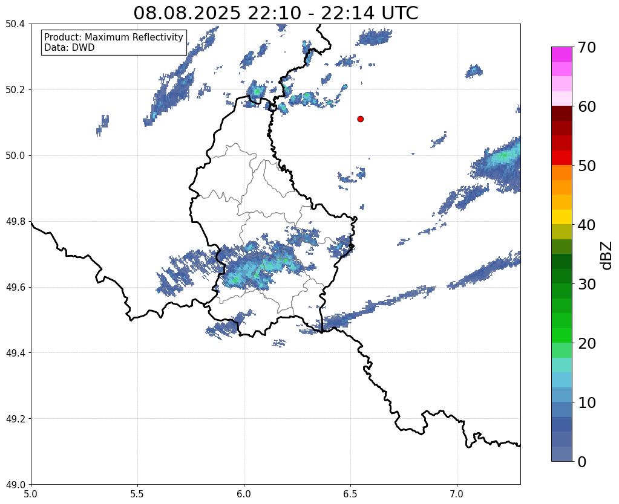The width and height of the screenshot is (619, 504).
Task: Click the colorbar tick label 0
Action: 582,462
